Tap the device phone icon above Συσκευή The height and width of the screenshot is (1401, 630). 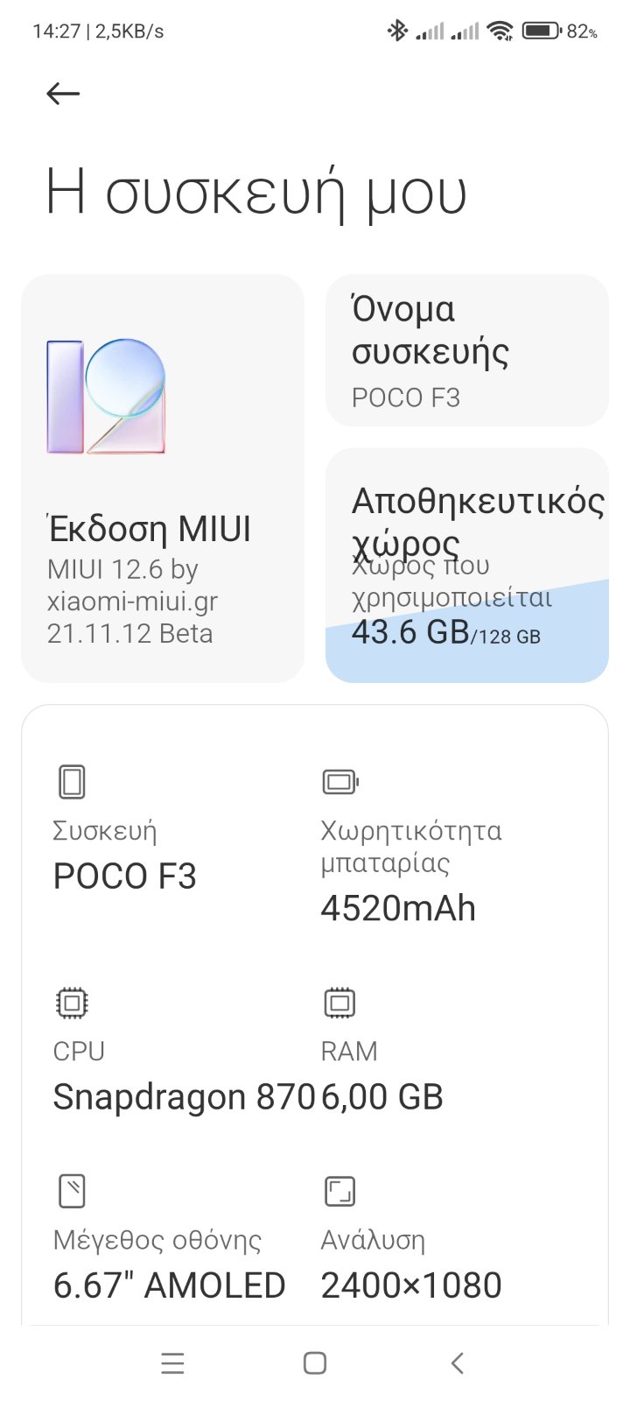point(72,782)
